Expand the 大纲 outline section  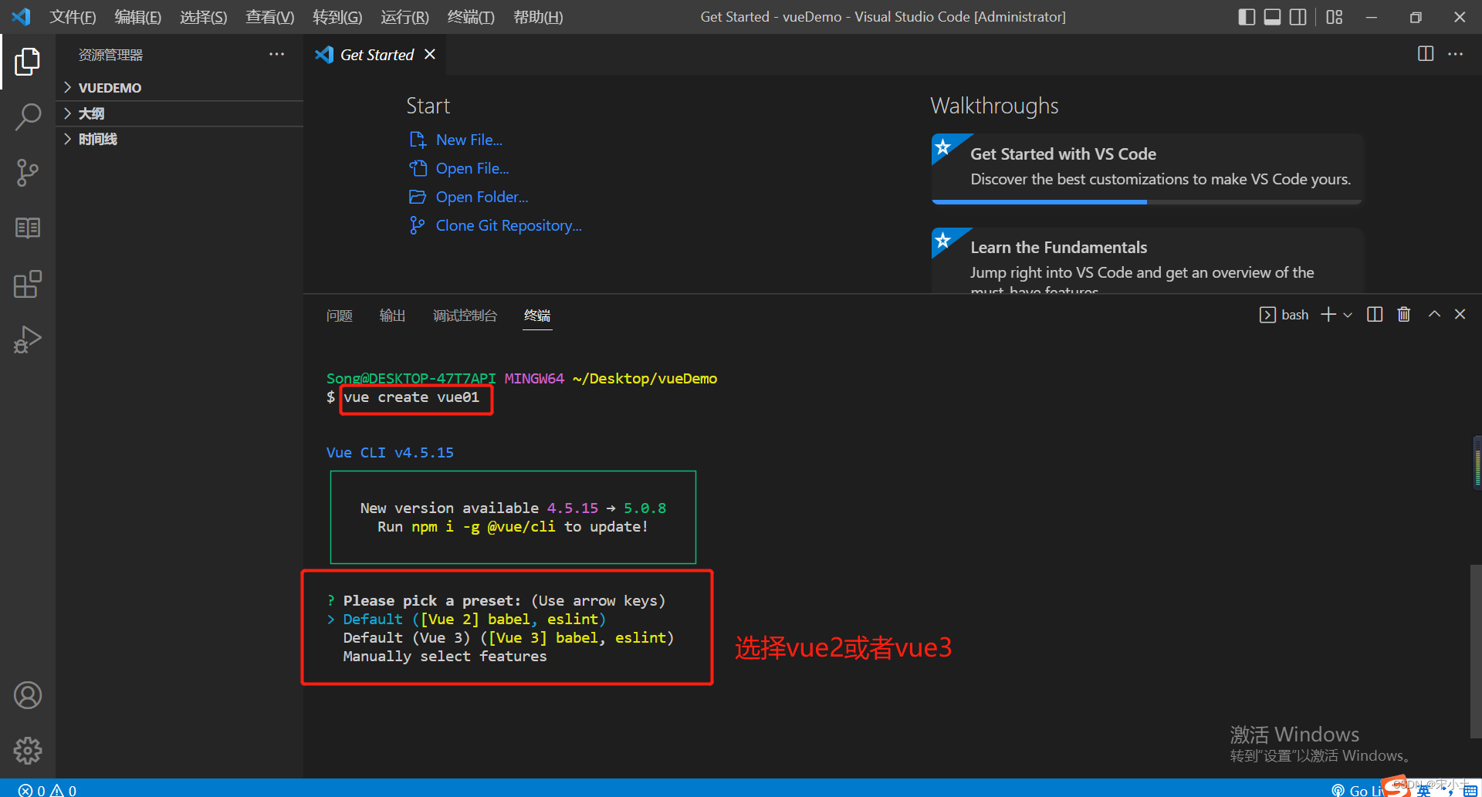(180, 113)
